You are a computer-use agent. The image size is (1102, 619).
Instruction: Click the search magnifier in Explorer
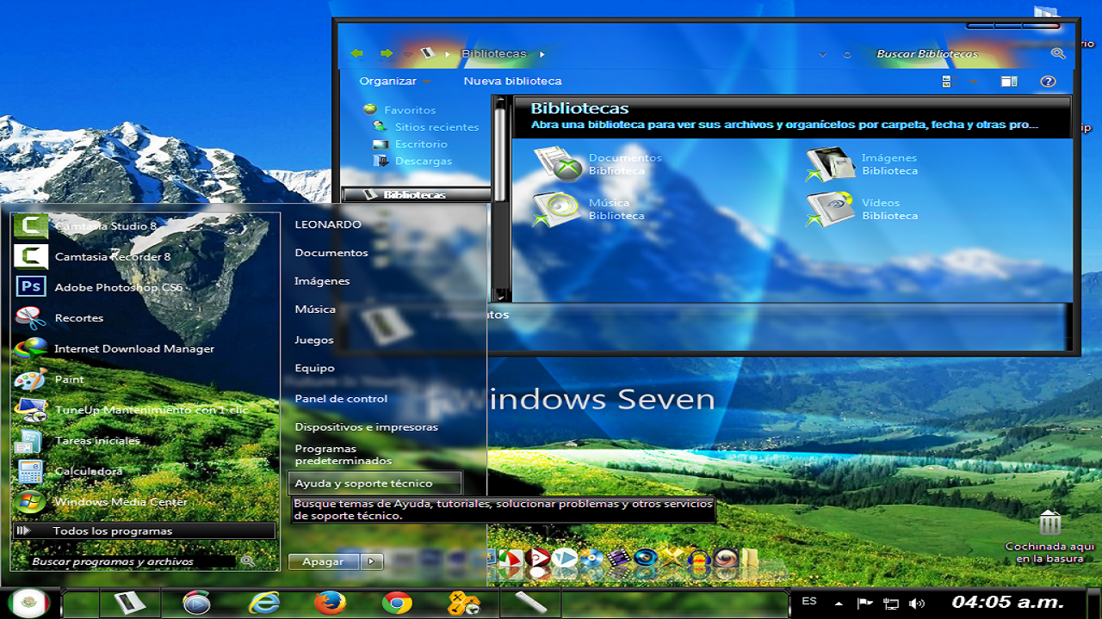1058,53
